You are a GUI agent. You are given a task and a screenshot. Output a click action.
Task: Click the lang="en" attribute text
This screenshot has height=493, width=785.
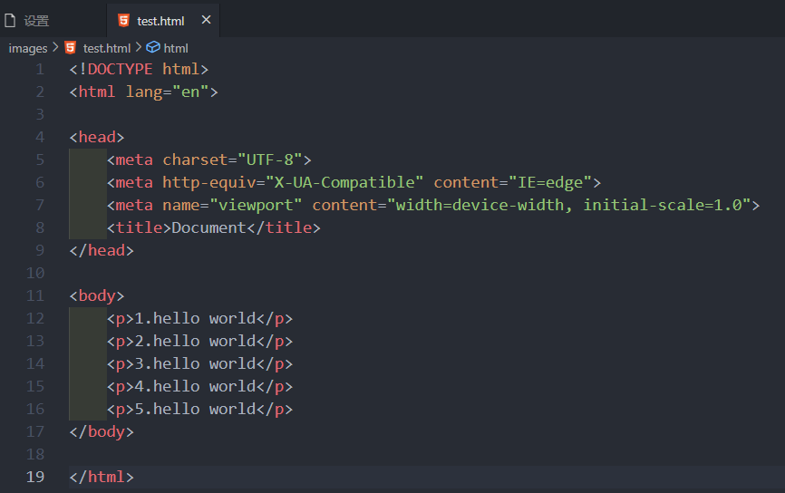(167, 92)
